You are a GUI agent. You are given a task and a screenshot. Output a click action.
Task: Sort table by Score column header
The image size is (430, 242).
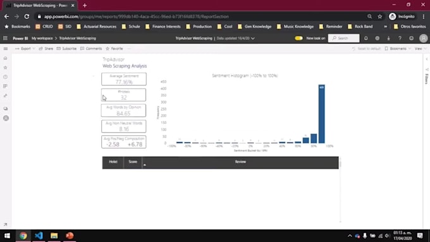133,162
